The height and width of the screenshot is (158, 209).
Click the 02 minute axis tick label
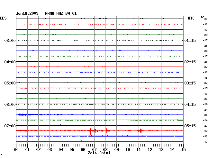coord(38,150)
